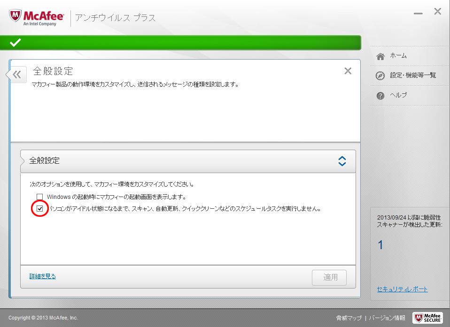Click the McAfee shield logo
The image size is (450, 327).
tap(15, 16)
